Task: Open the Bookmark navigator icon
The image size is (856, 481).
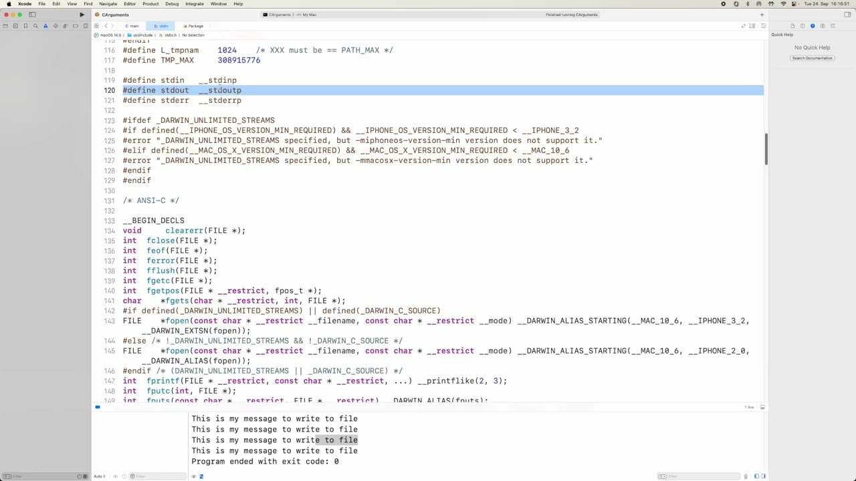Action: 25,26
